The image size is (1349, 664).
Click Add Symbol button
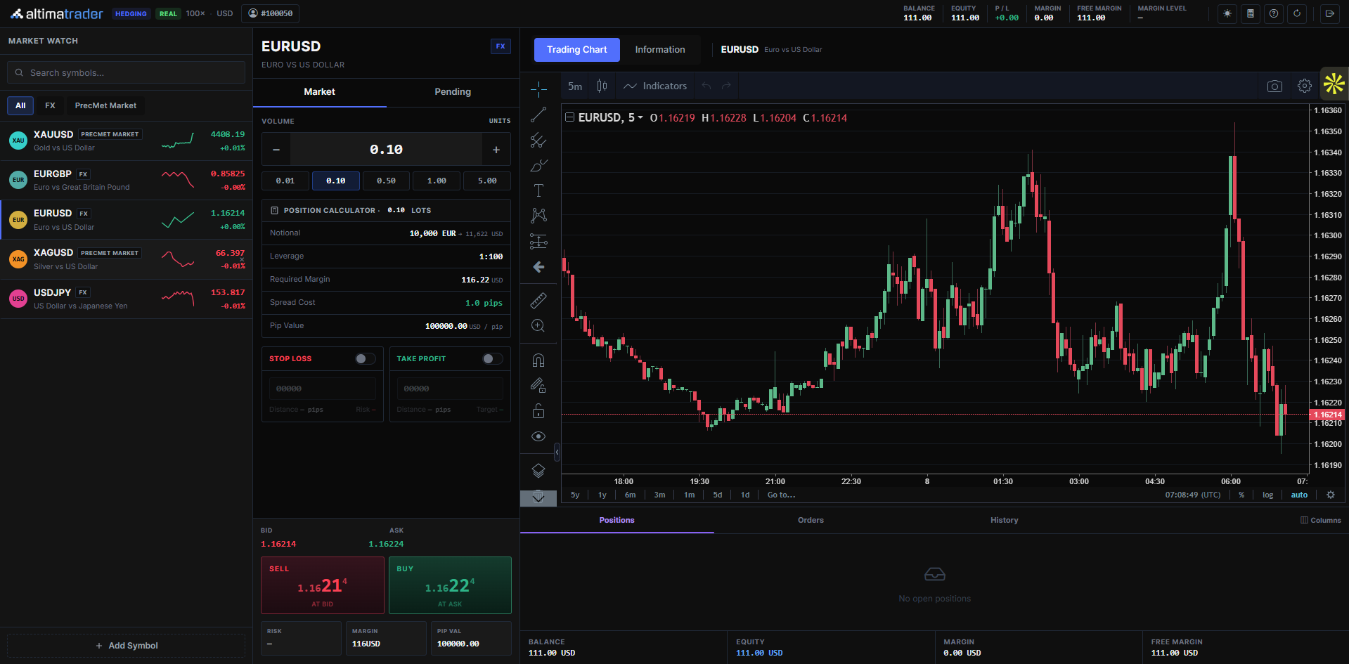[x=127, y=646]
